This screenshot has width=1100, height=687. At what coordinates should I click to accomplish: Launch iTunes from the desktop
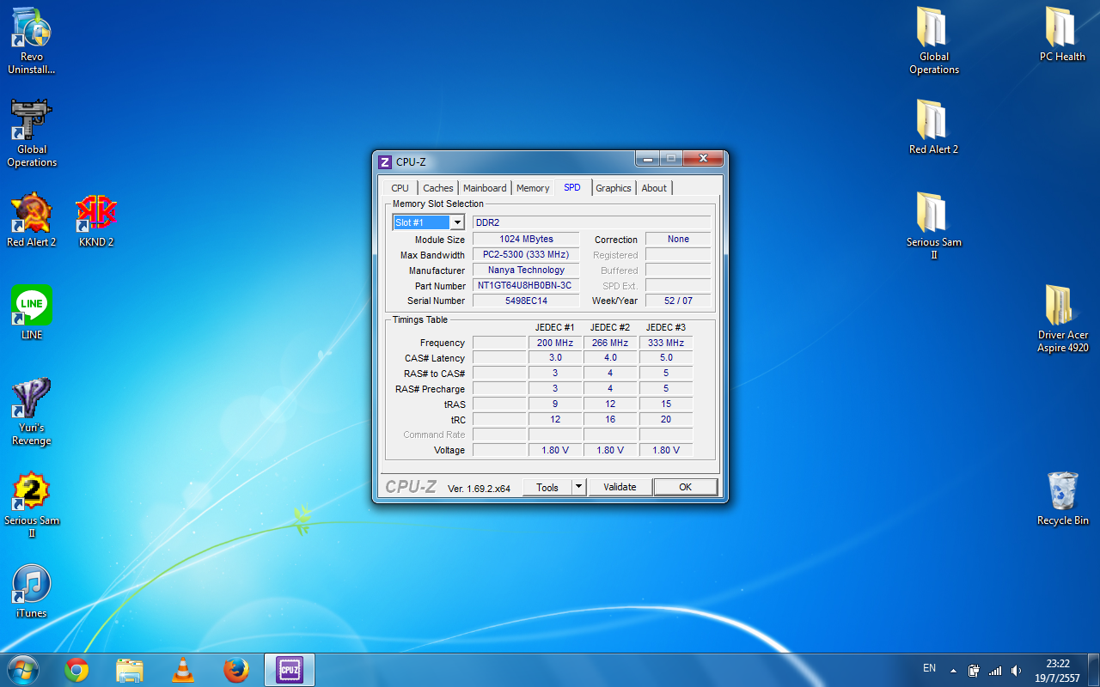(x=32, y=585)
